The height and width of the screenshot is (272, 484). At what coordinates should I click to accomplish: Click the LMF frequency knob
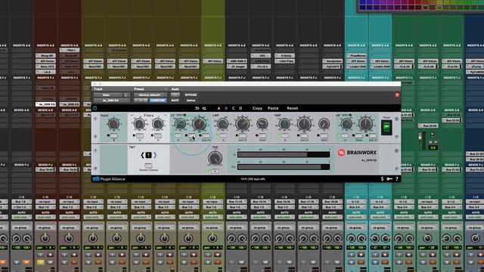222,124
